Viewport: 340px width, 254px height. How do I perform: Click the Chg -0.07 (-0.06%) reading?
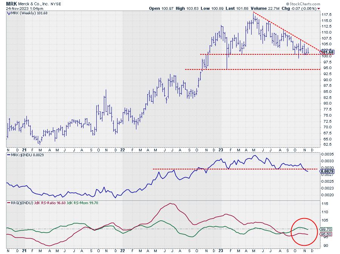299,8
